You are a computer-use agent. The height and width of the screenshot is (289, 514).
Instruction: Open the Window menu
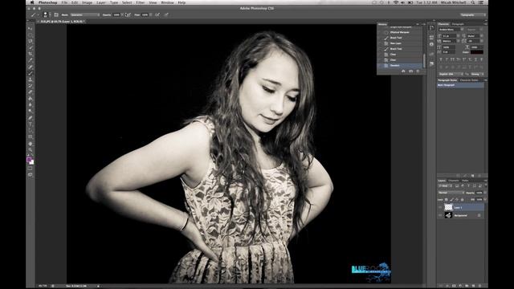tap(167, 2)
